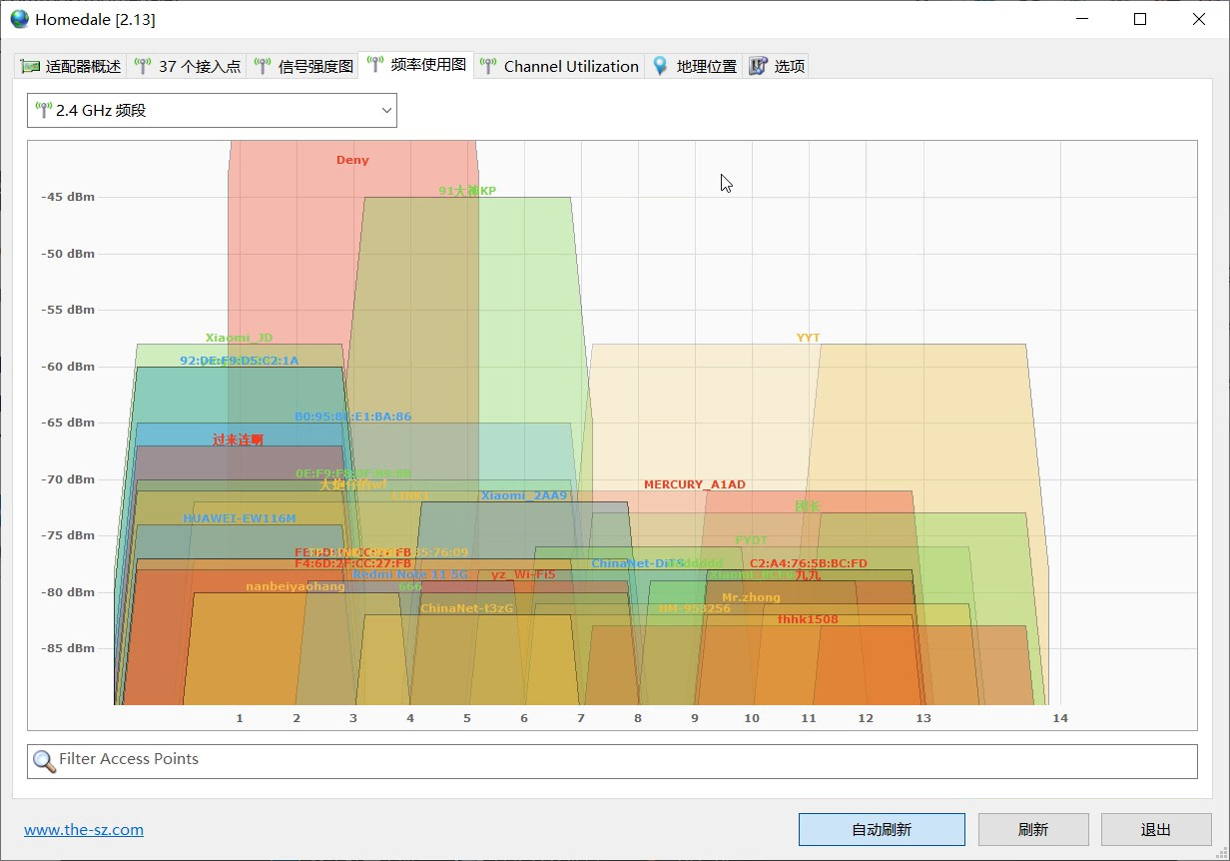Click the Channel Utilization antenna icon

(488, 67)
